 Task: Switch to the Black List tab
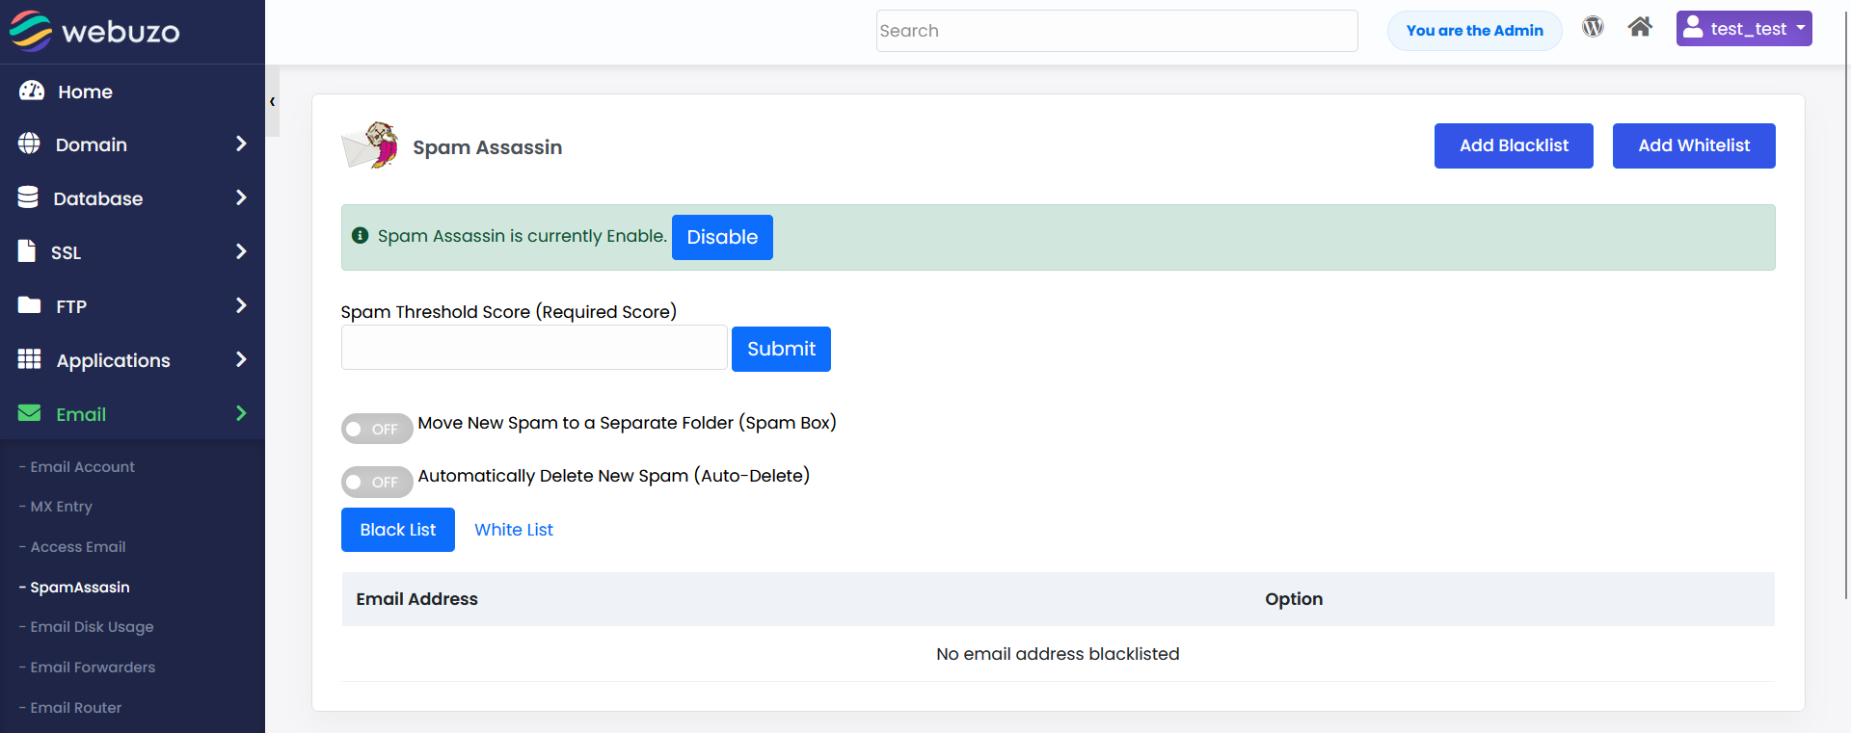click(398, 530)
